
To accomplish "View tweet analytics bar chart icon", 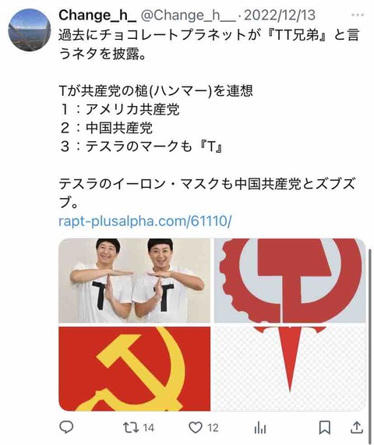I will (260, 428).
